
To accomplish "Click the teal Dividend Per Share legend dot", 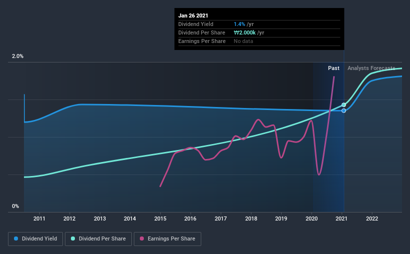I will click(73, 238).
